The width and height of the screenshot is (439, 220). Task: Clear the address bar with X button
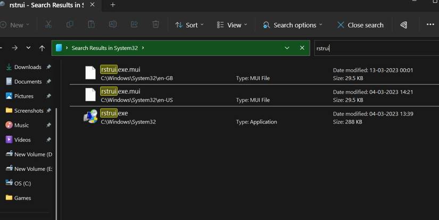[x=302, y=48]
